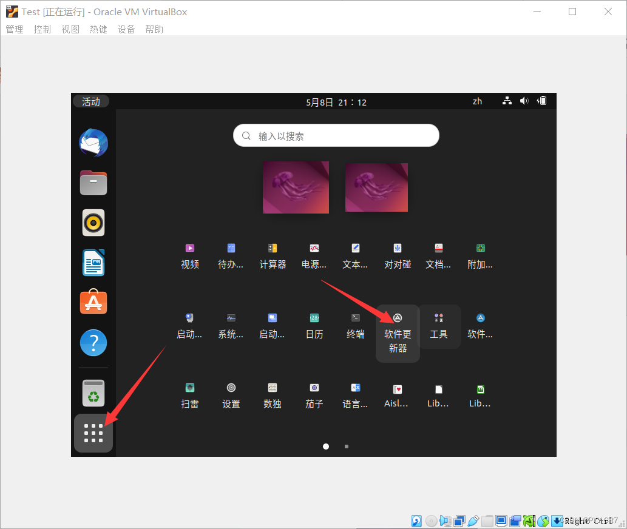
Task: Launch the 茄子 Cheese camera app
Action: pos(314,396)
